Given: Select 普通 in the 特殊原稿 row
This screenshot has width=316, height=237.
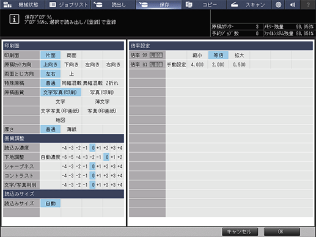Looking at the screenshot, I should (50, 83).
